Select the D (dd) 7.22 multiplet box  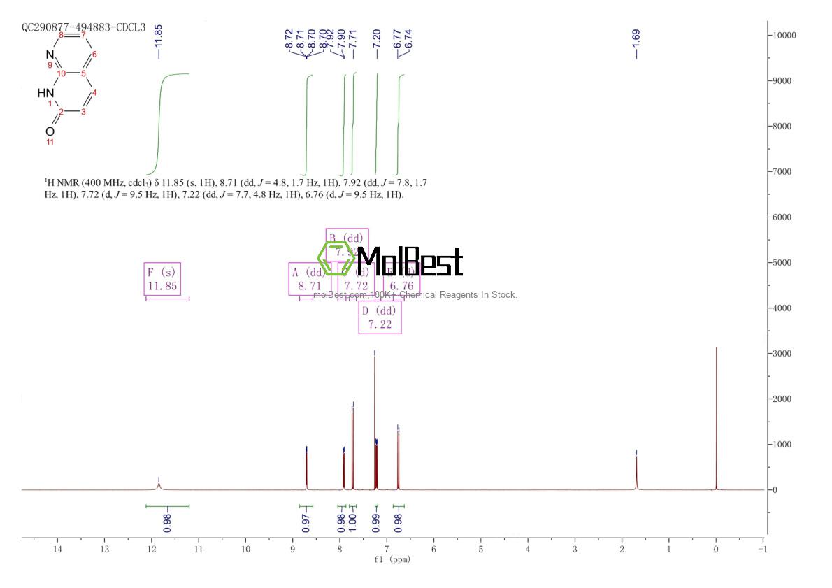tap(380, 317)
